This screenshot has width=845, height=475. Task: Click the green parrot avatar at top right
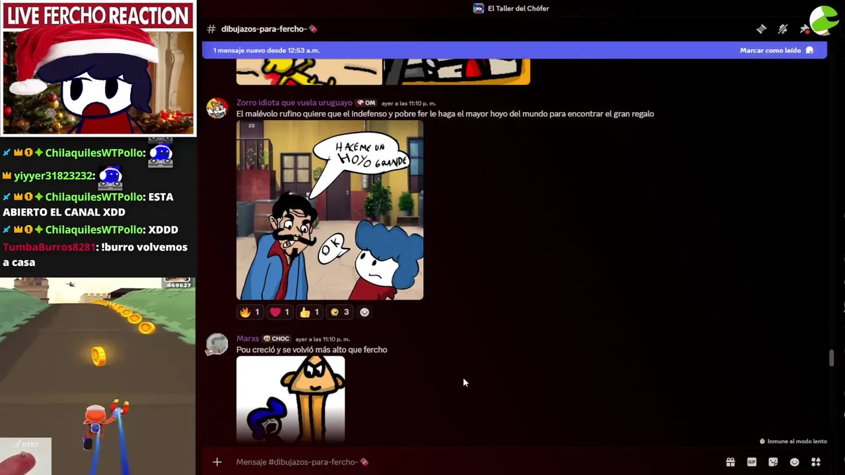tap(825, 20)
